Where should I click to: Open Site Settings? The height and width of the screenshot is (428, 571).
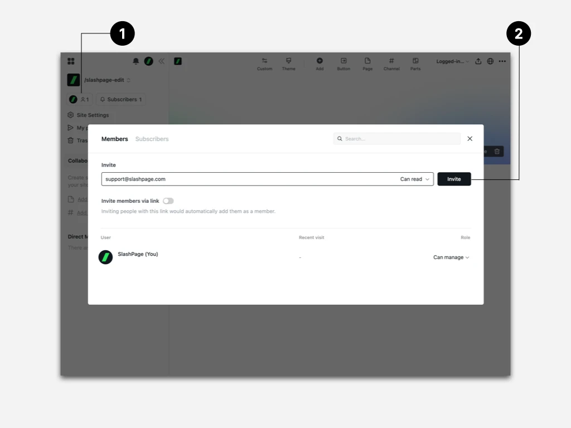click(89, 115)
